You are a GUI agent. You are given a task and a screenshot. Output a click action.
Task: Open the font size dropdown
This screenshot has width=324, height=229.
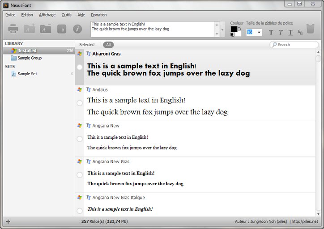pyautogui.click(x=259, y=32)
